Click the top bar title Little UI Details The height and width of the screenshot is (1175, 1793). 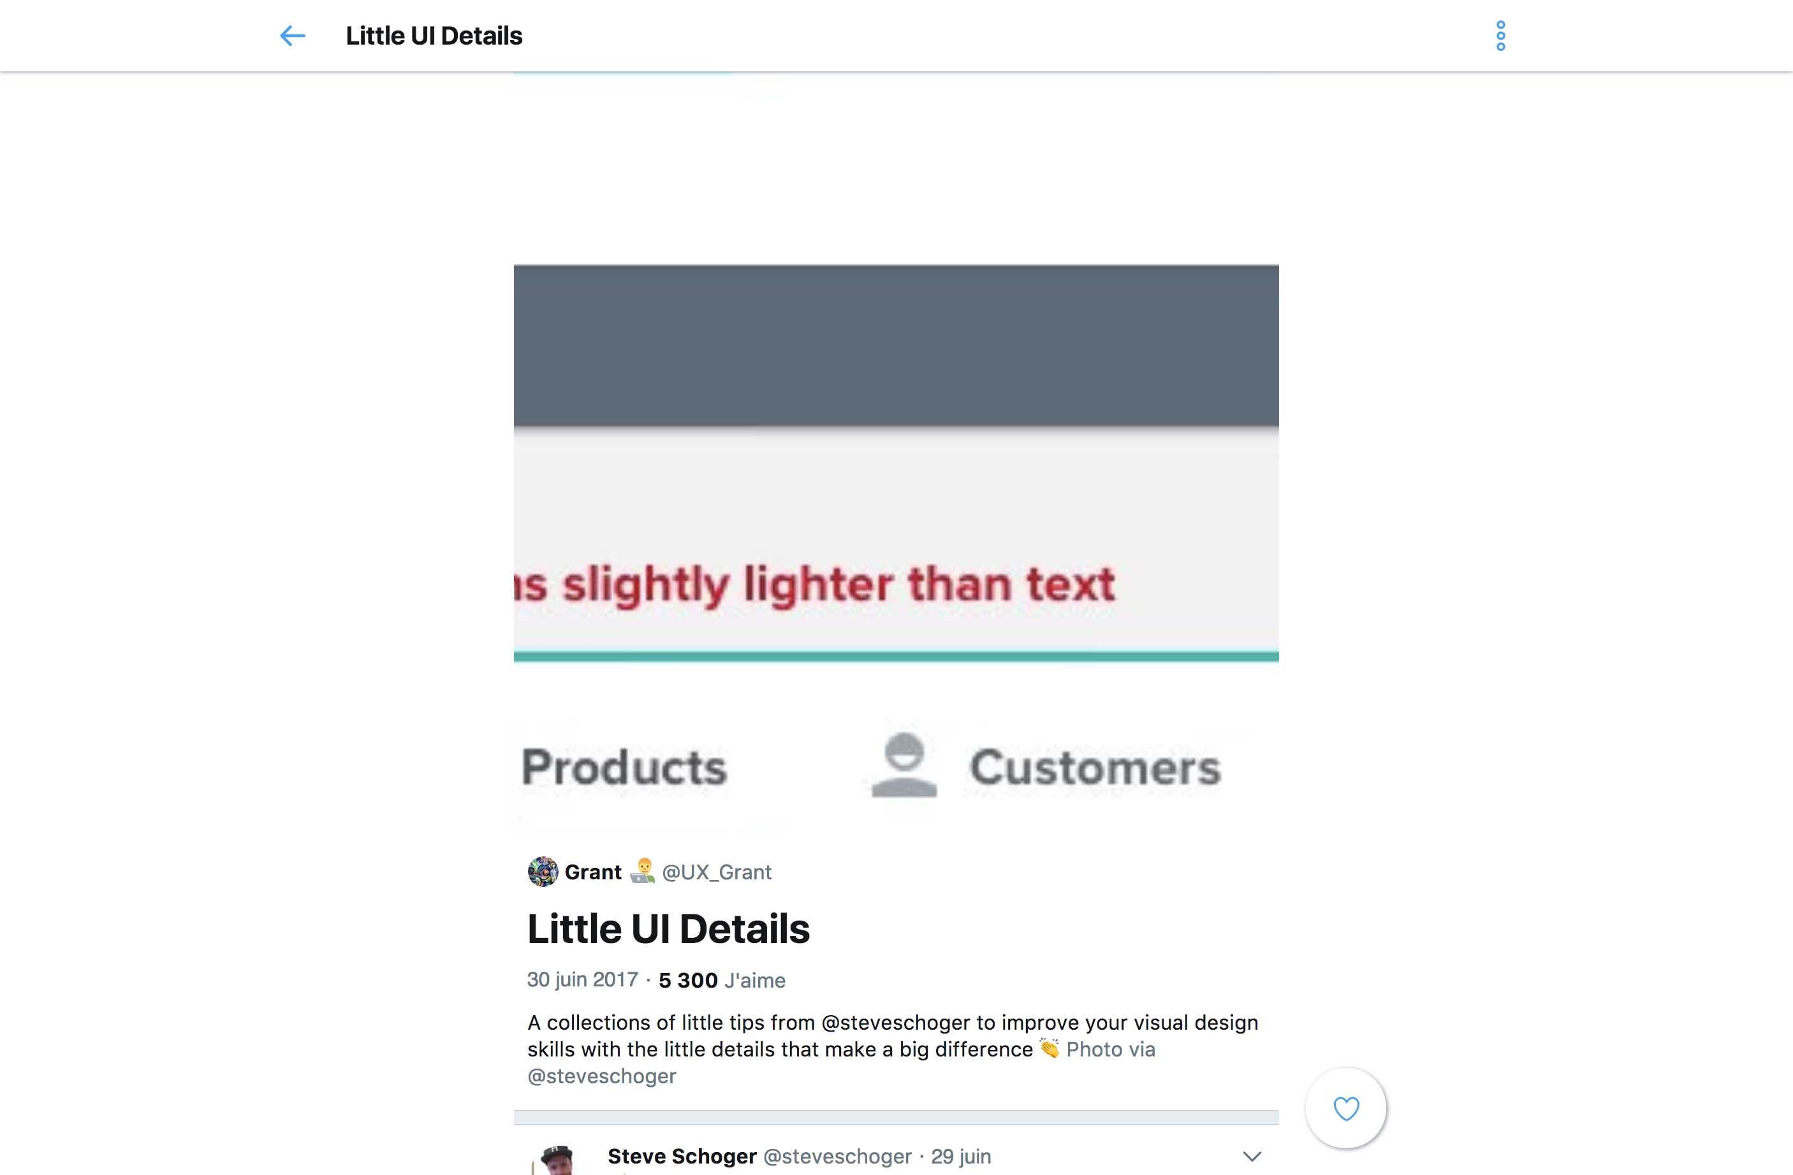click(434, 36)
